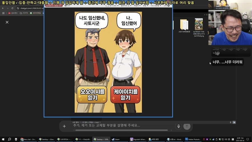Switch to 111 > f33a2c85 taskbar window
This screenshot has height=142, width=252.
(x=83, y=139)
